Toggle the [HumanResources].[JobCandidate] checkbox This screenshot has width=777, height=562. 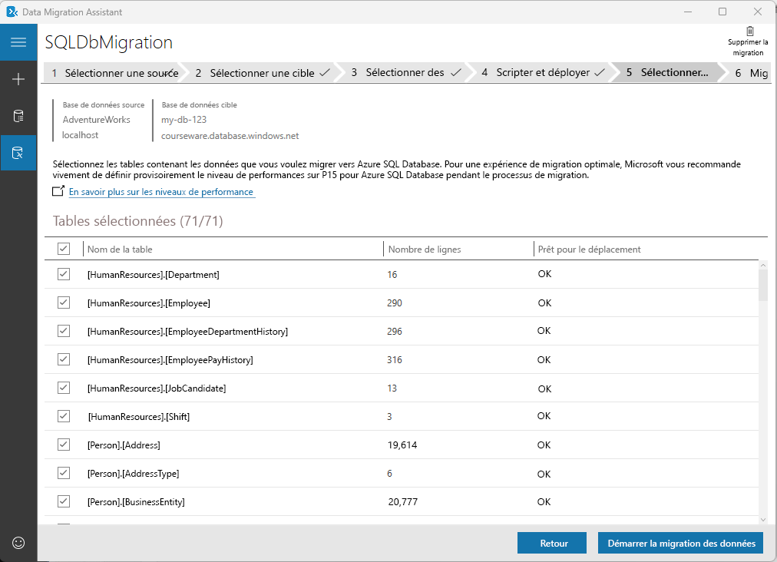[64, 388]
